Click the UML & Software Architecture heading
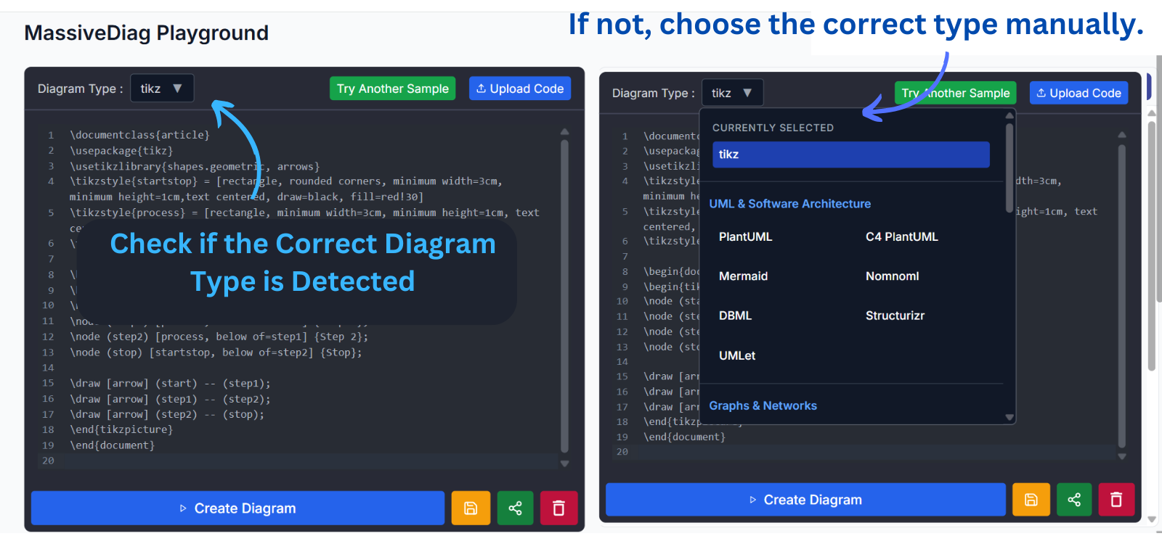The height and width of the screenshot is (544, 1162). [789, 204]
